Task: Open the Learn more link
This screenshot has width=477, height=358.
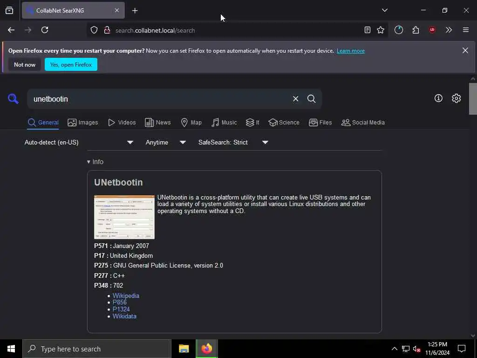Action: [350, 51]
